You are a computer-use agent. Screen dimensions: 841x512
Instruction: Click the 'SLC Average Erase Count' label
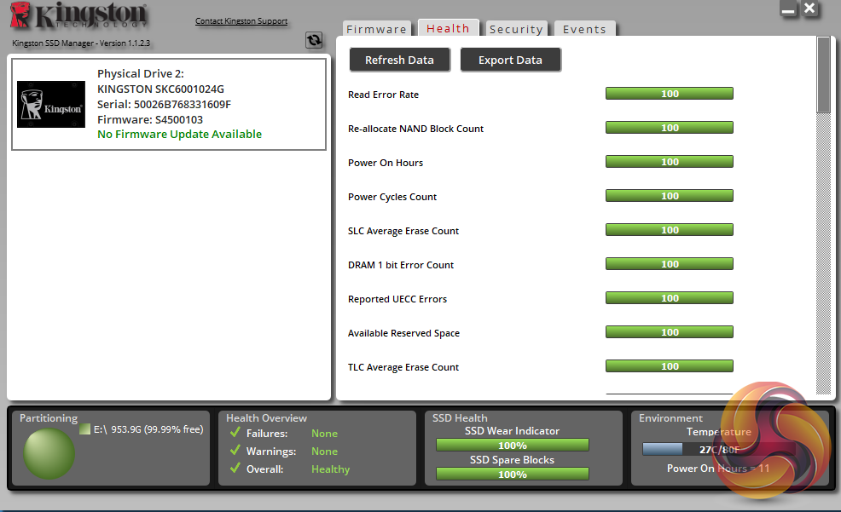[403, 231]
